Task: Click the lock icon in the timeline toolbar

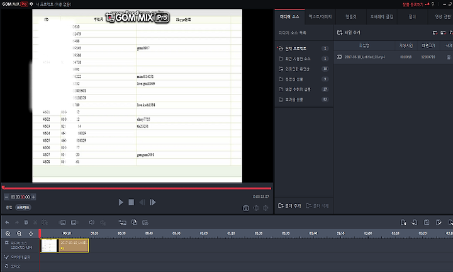Action: tap(134, 222)
